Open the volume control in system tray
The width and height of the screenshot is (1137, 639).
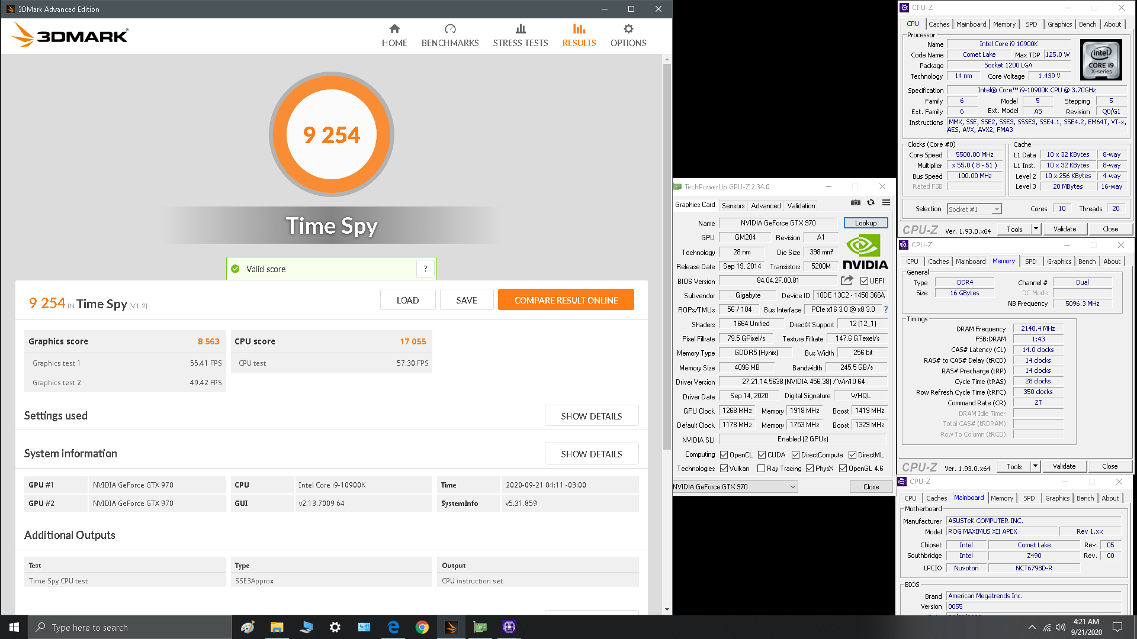click(1060, 627)
